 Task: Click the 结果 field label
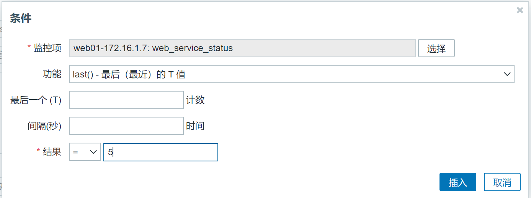(x=52, y=152)
